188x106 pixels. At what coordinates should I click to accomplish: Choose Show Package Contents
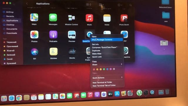(107, 40)
